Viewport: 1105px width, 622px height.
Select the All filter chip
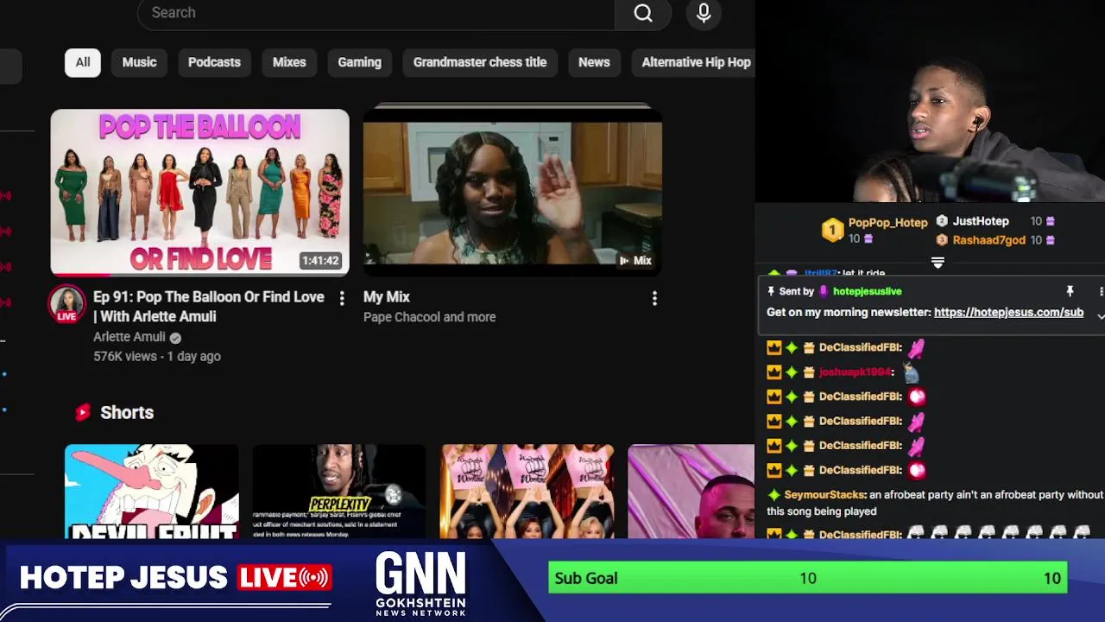83,62
